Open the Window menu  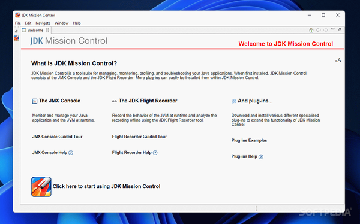click(62, 23)
